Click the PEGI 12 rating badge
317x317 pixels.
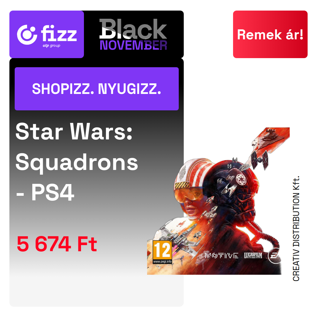[x=162, y=252]
